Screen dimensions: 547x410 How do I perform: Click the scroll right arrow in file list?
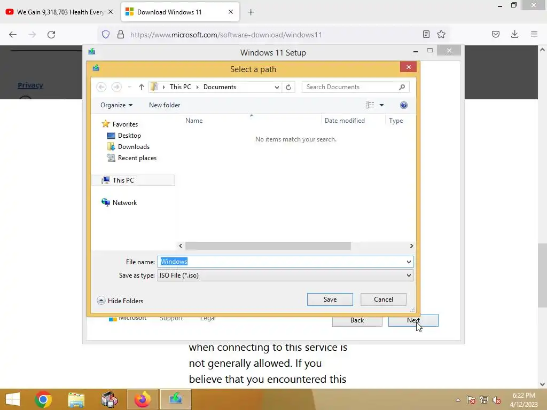click(x=412, y=246)
